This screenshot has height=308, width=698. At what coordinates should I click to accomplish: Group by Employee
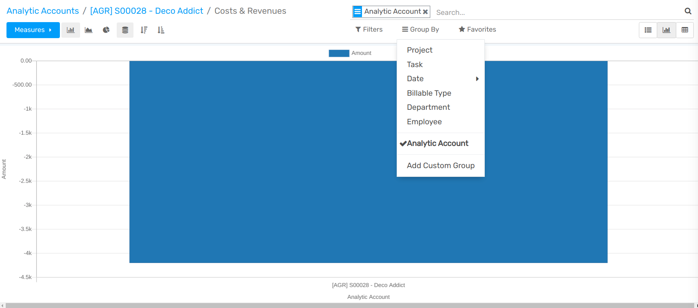(424, 122)
